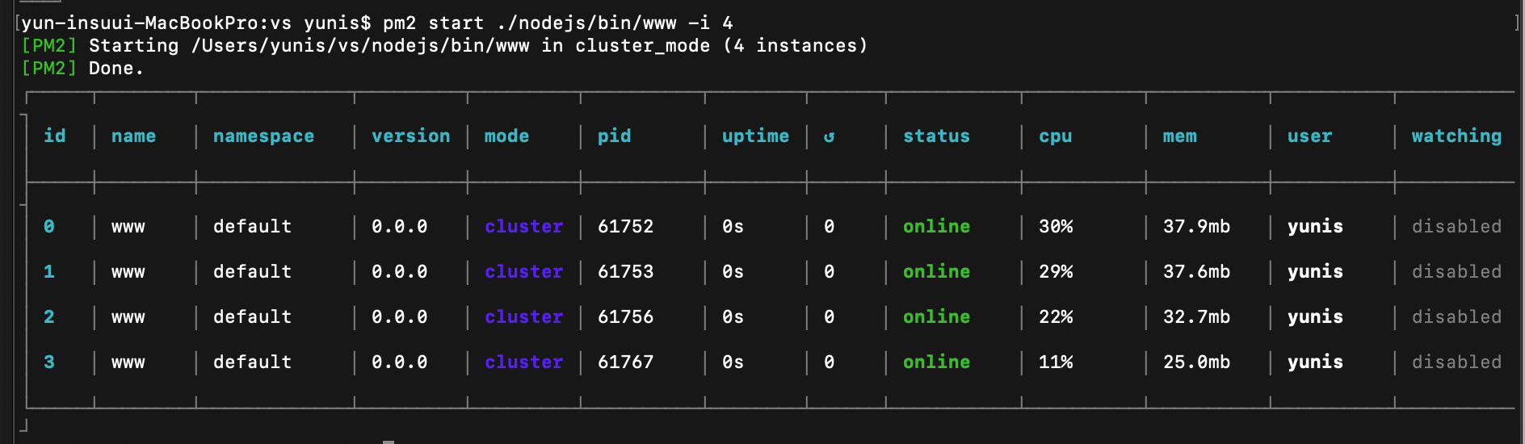
Task: Click pid 61767
Action: coord(626,362)
